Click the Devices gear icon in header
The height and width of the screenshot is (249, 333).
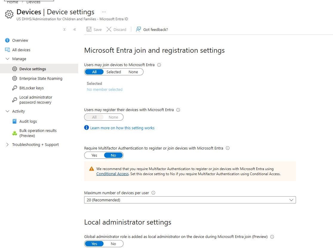click(x=9, y=14)
